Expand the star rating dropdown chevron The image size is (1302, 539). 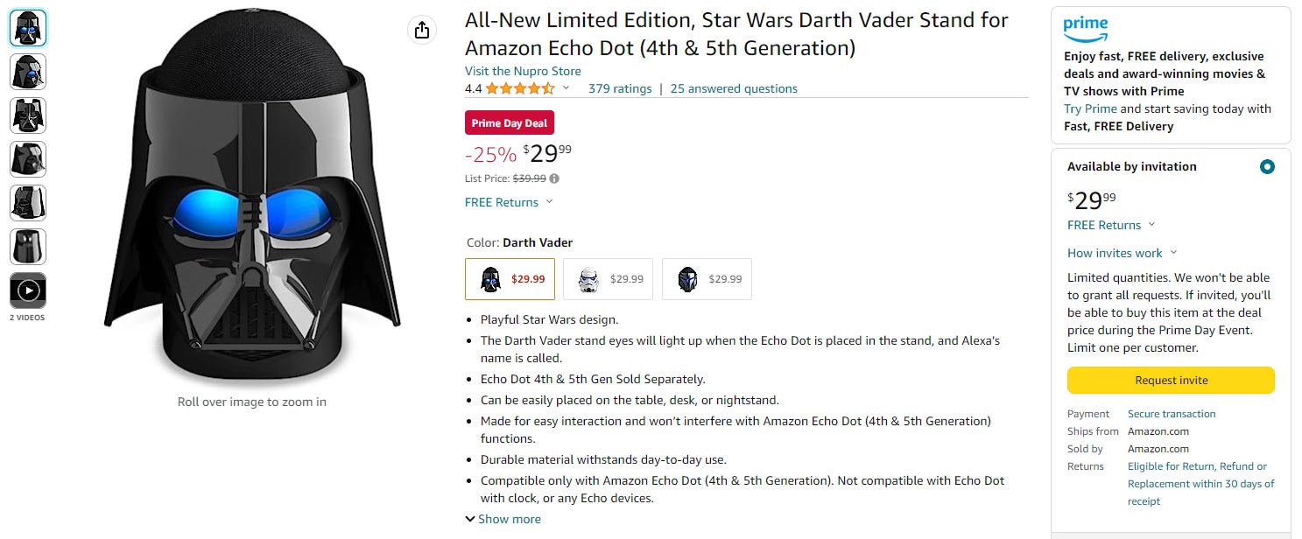coord(566,89)
